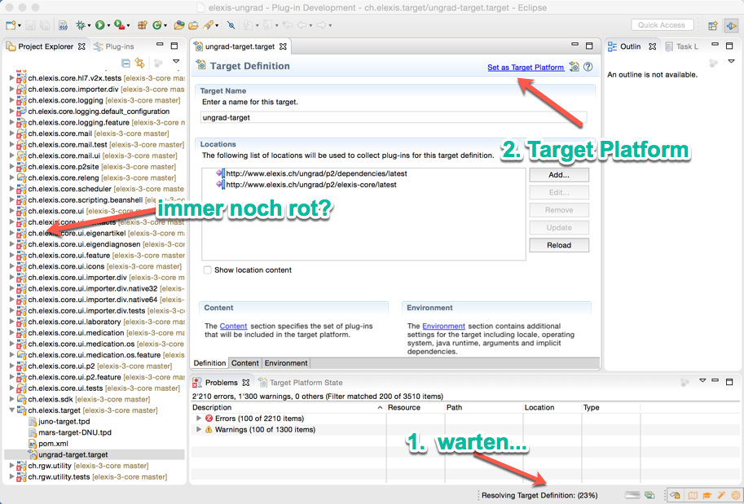Open the Target Platform State tab
This screenshot has width=744, height=504.
[301, 383]
